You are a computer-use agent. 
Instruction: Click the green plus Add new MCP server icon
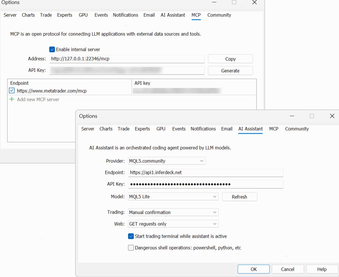click(x=12, y=99)
